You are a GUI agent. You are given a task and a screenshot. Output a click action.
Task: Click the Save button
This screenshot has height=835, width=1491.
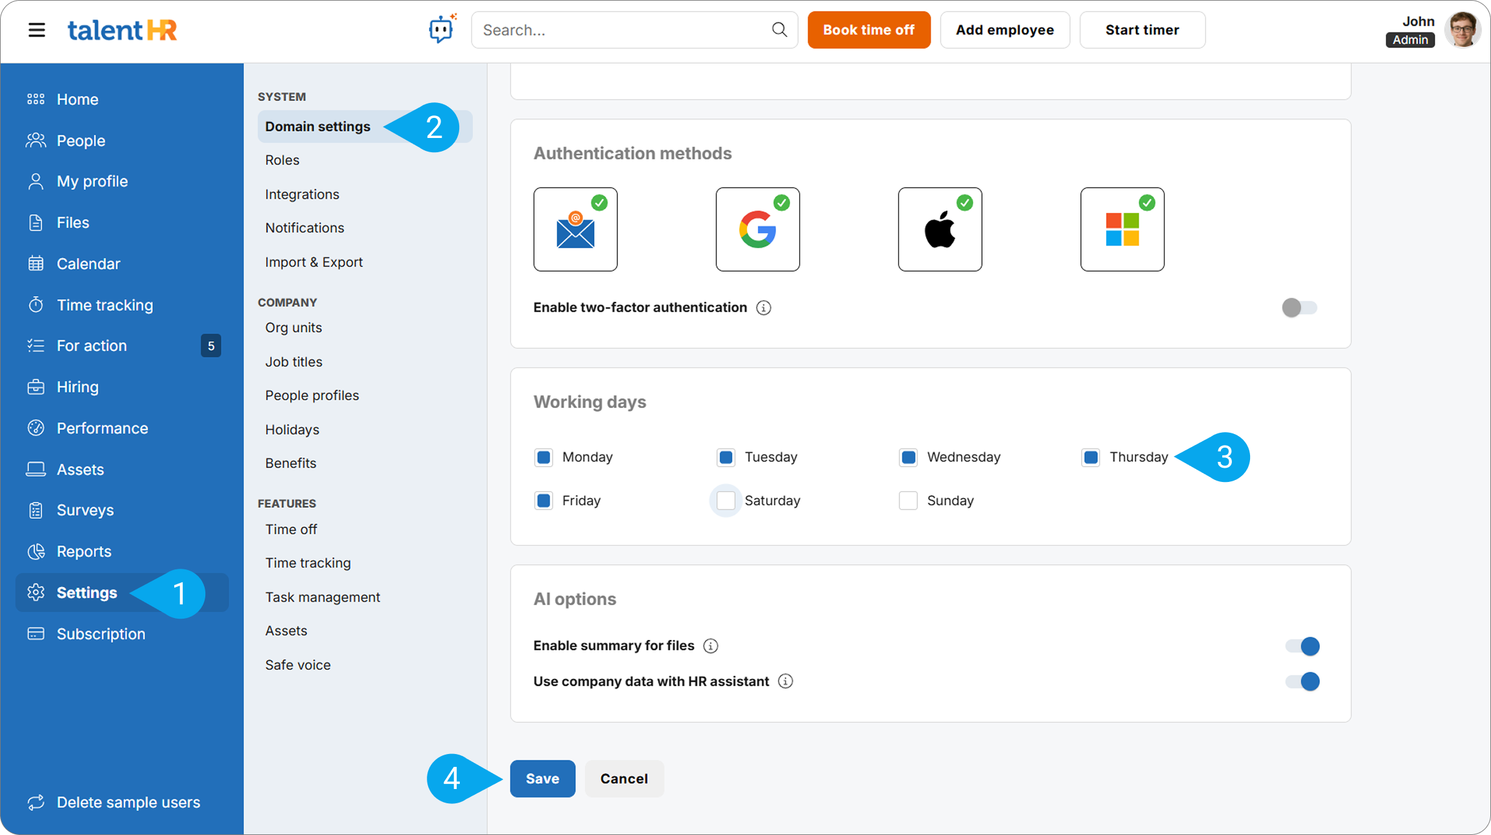point(542,779)
